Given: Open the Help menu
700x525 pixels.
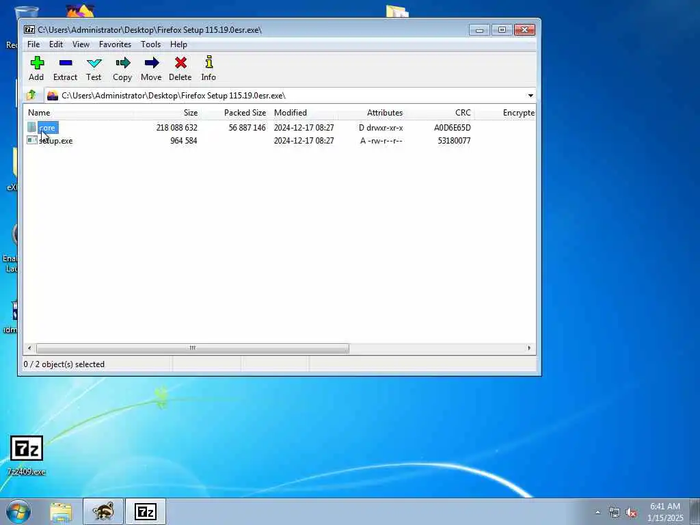Looking at the screenshot, I should pyautogui.click(x=178, y=44).
